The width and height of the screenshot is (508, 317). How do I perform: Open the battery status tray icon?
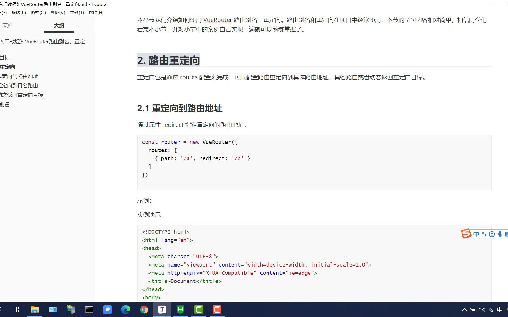coord(473,310)
